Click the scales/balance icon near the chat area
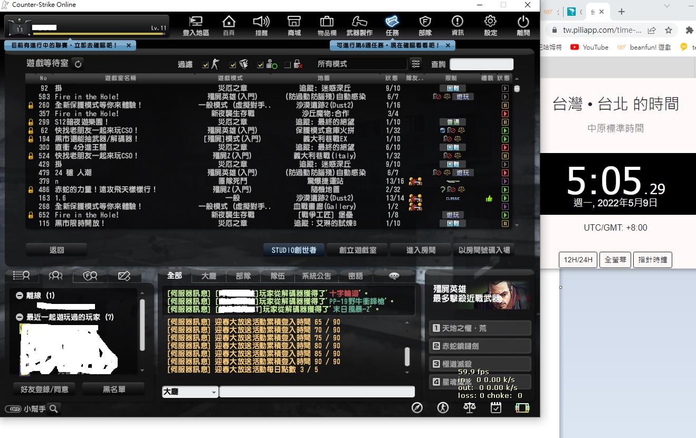This screenshot has height=438, width=696. (x=469, y=407)
